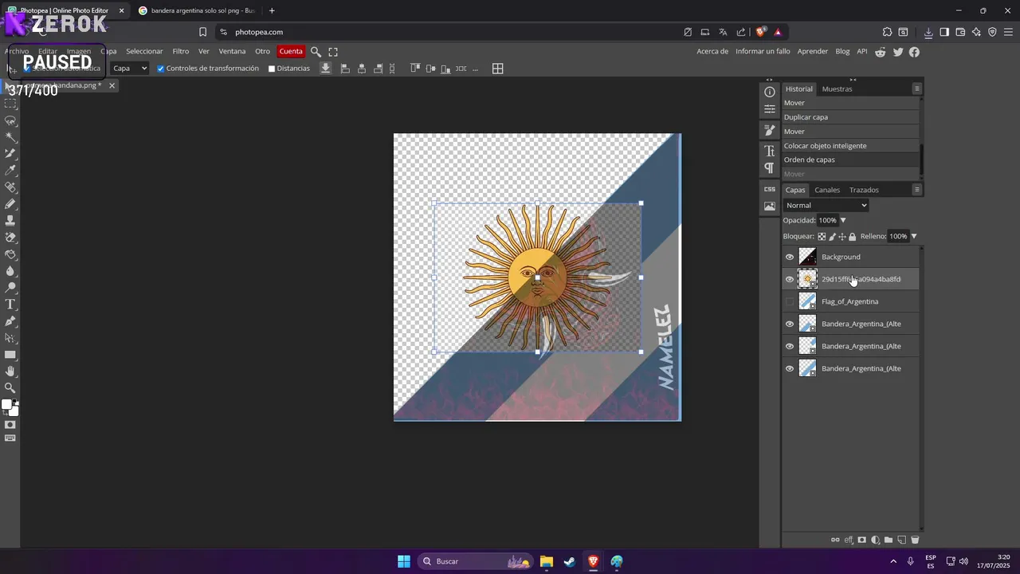1020x574 pixels.
Task: Select the Dodge tool
Action: tap(10, 288)
